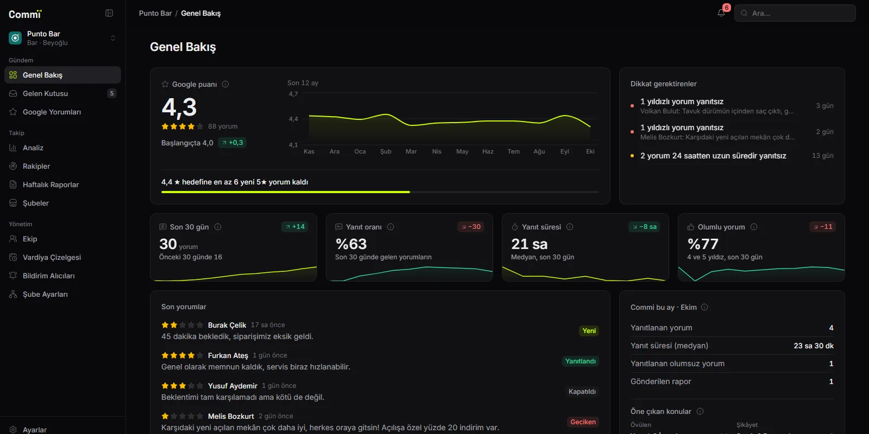
Task: Click the Gönderilen rapor row
Action: coord(732,381)
